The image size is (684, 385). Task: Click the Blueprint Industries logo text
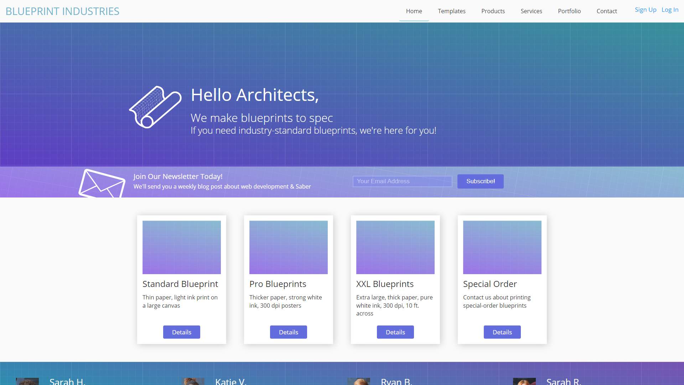[62, 11]
